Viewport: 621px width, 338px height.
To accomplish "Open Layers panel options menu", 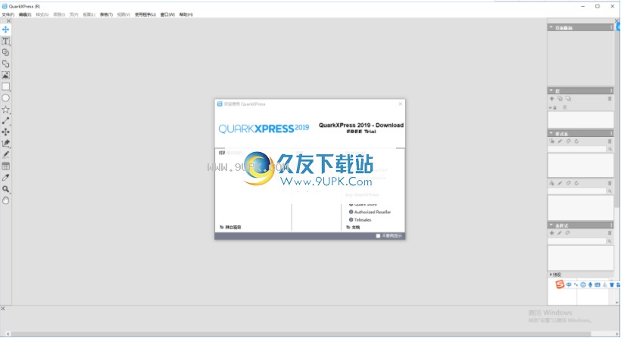I will [x=611, y=91].
